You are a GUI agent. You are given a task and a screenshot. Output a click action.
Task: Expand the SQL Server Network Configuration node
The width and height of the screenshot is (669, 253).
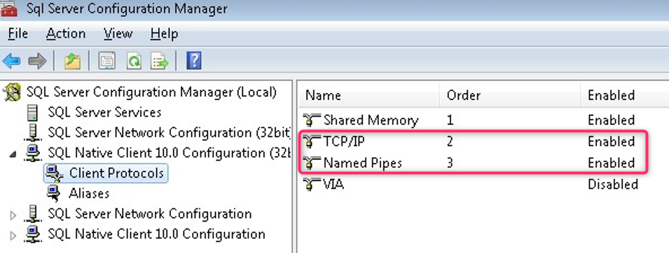pos(13,215)
